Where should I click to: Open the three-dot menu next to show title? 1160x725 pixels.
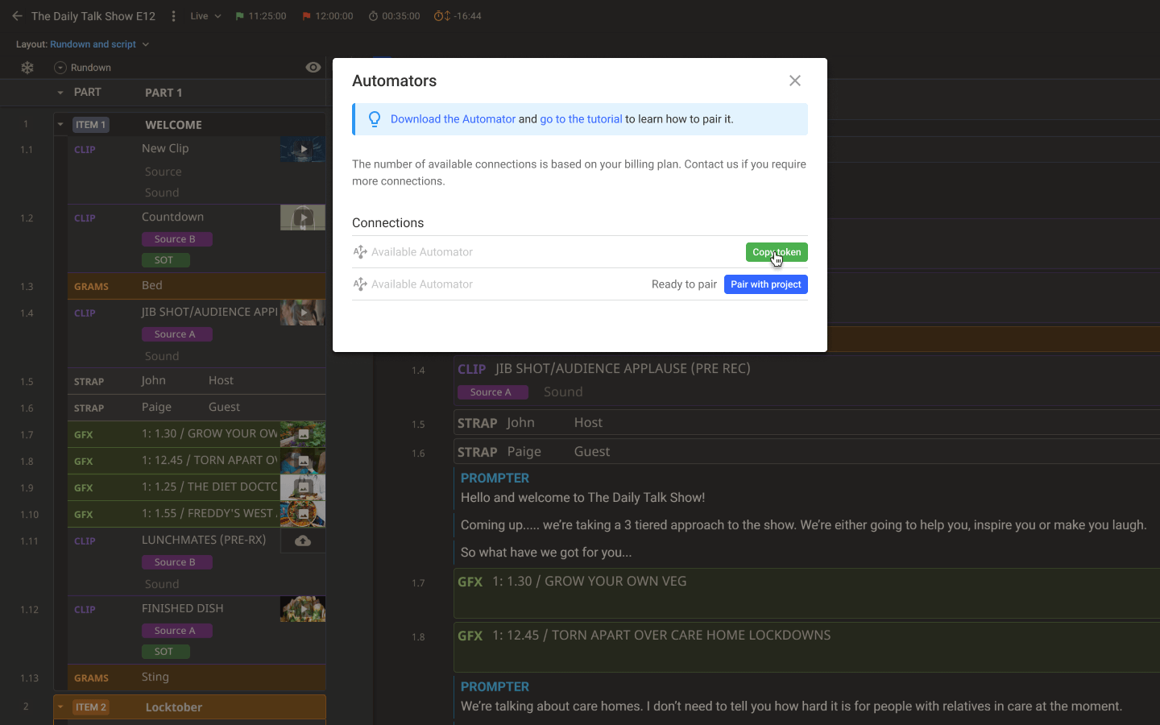[174, 16]
